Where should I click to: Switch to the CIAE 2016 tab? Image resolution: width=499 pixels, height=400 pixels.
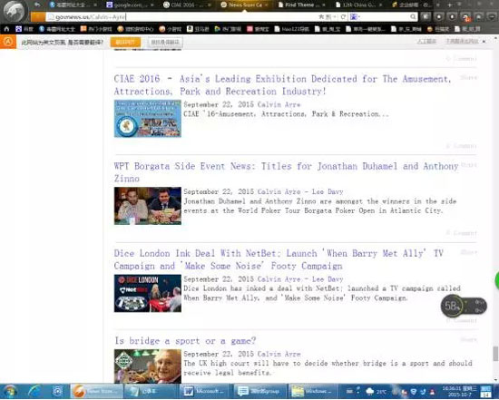coord(187,5)
